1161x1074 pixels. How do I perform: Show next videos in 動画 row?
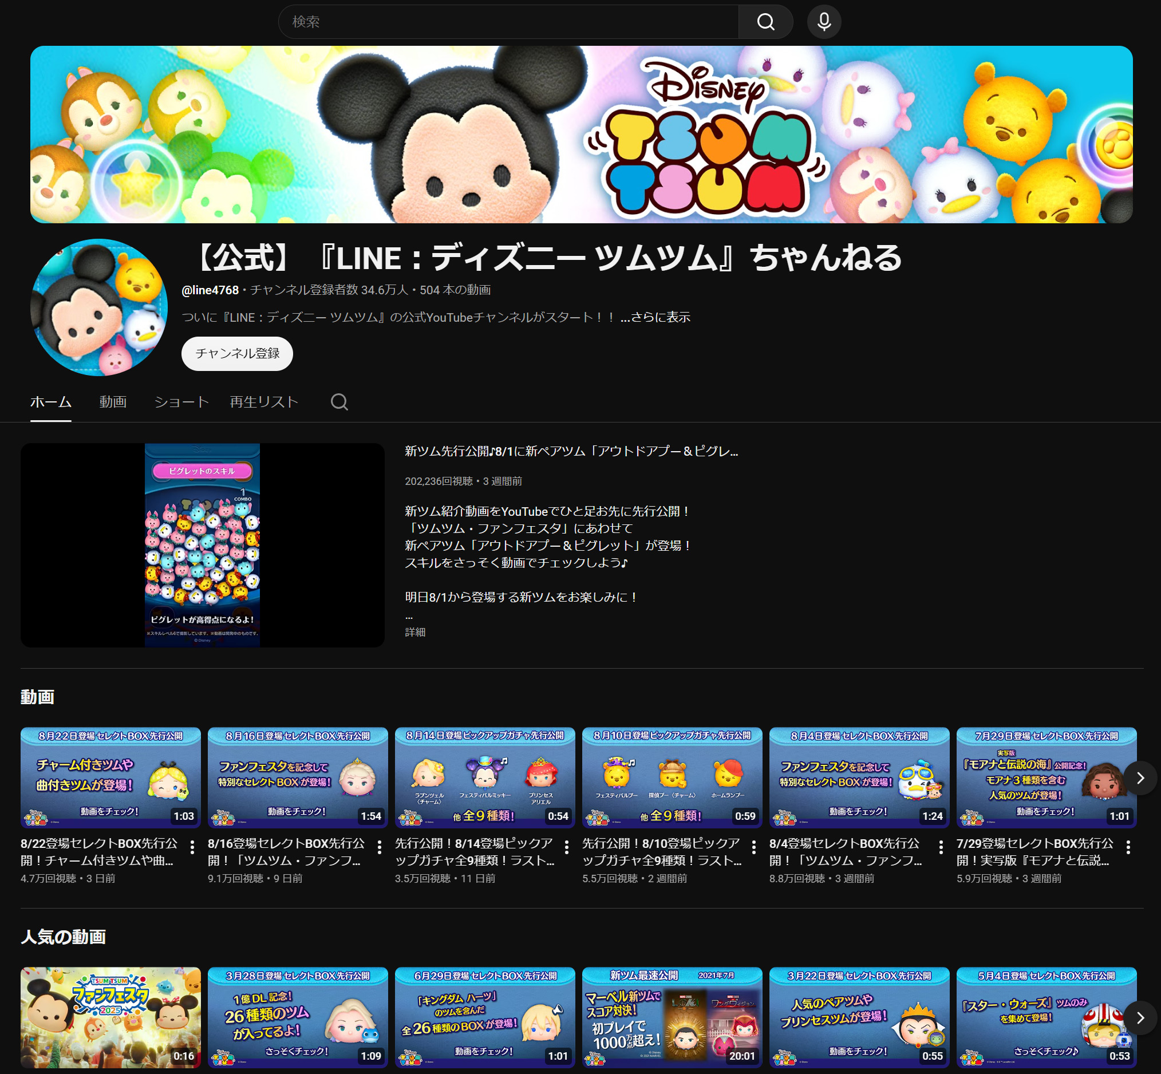[1140, 778]
